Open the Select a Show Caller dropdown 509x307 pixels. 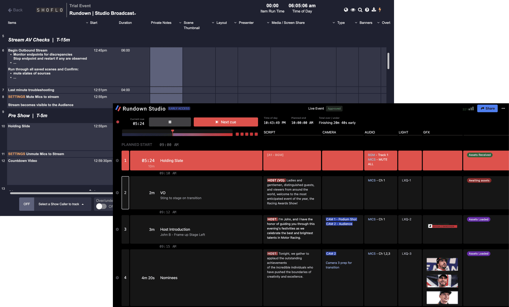pos(61,204)
